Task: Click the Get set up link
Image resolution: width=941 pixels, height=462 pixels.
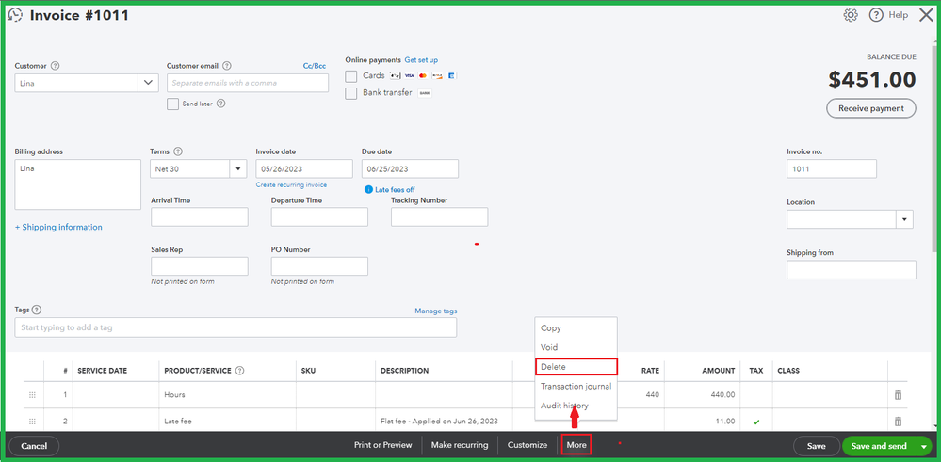Action: point(421,60)
